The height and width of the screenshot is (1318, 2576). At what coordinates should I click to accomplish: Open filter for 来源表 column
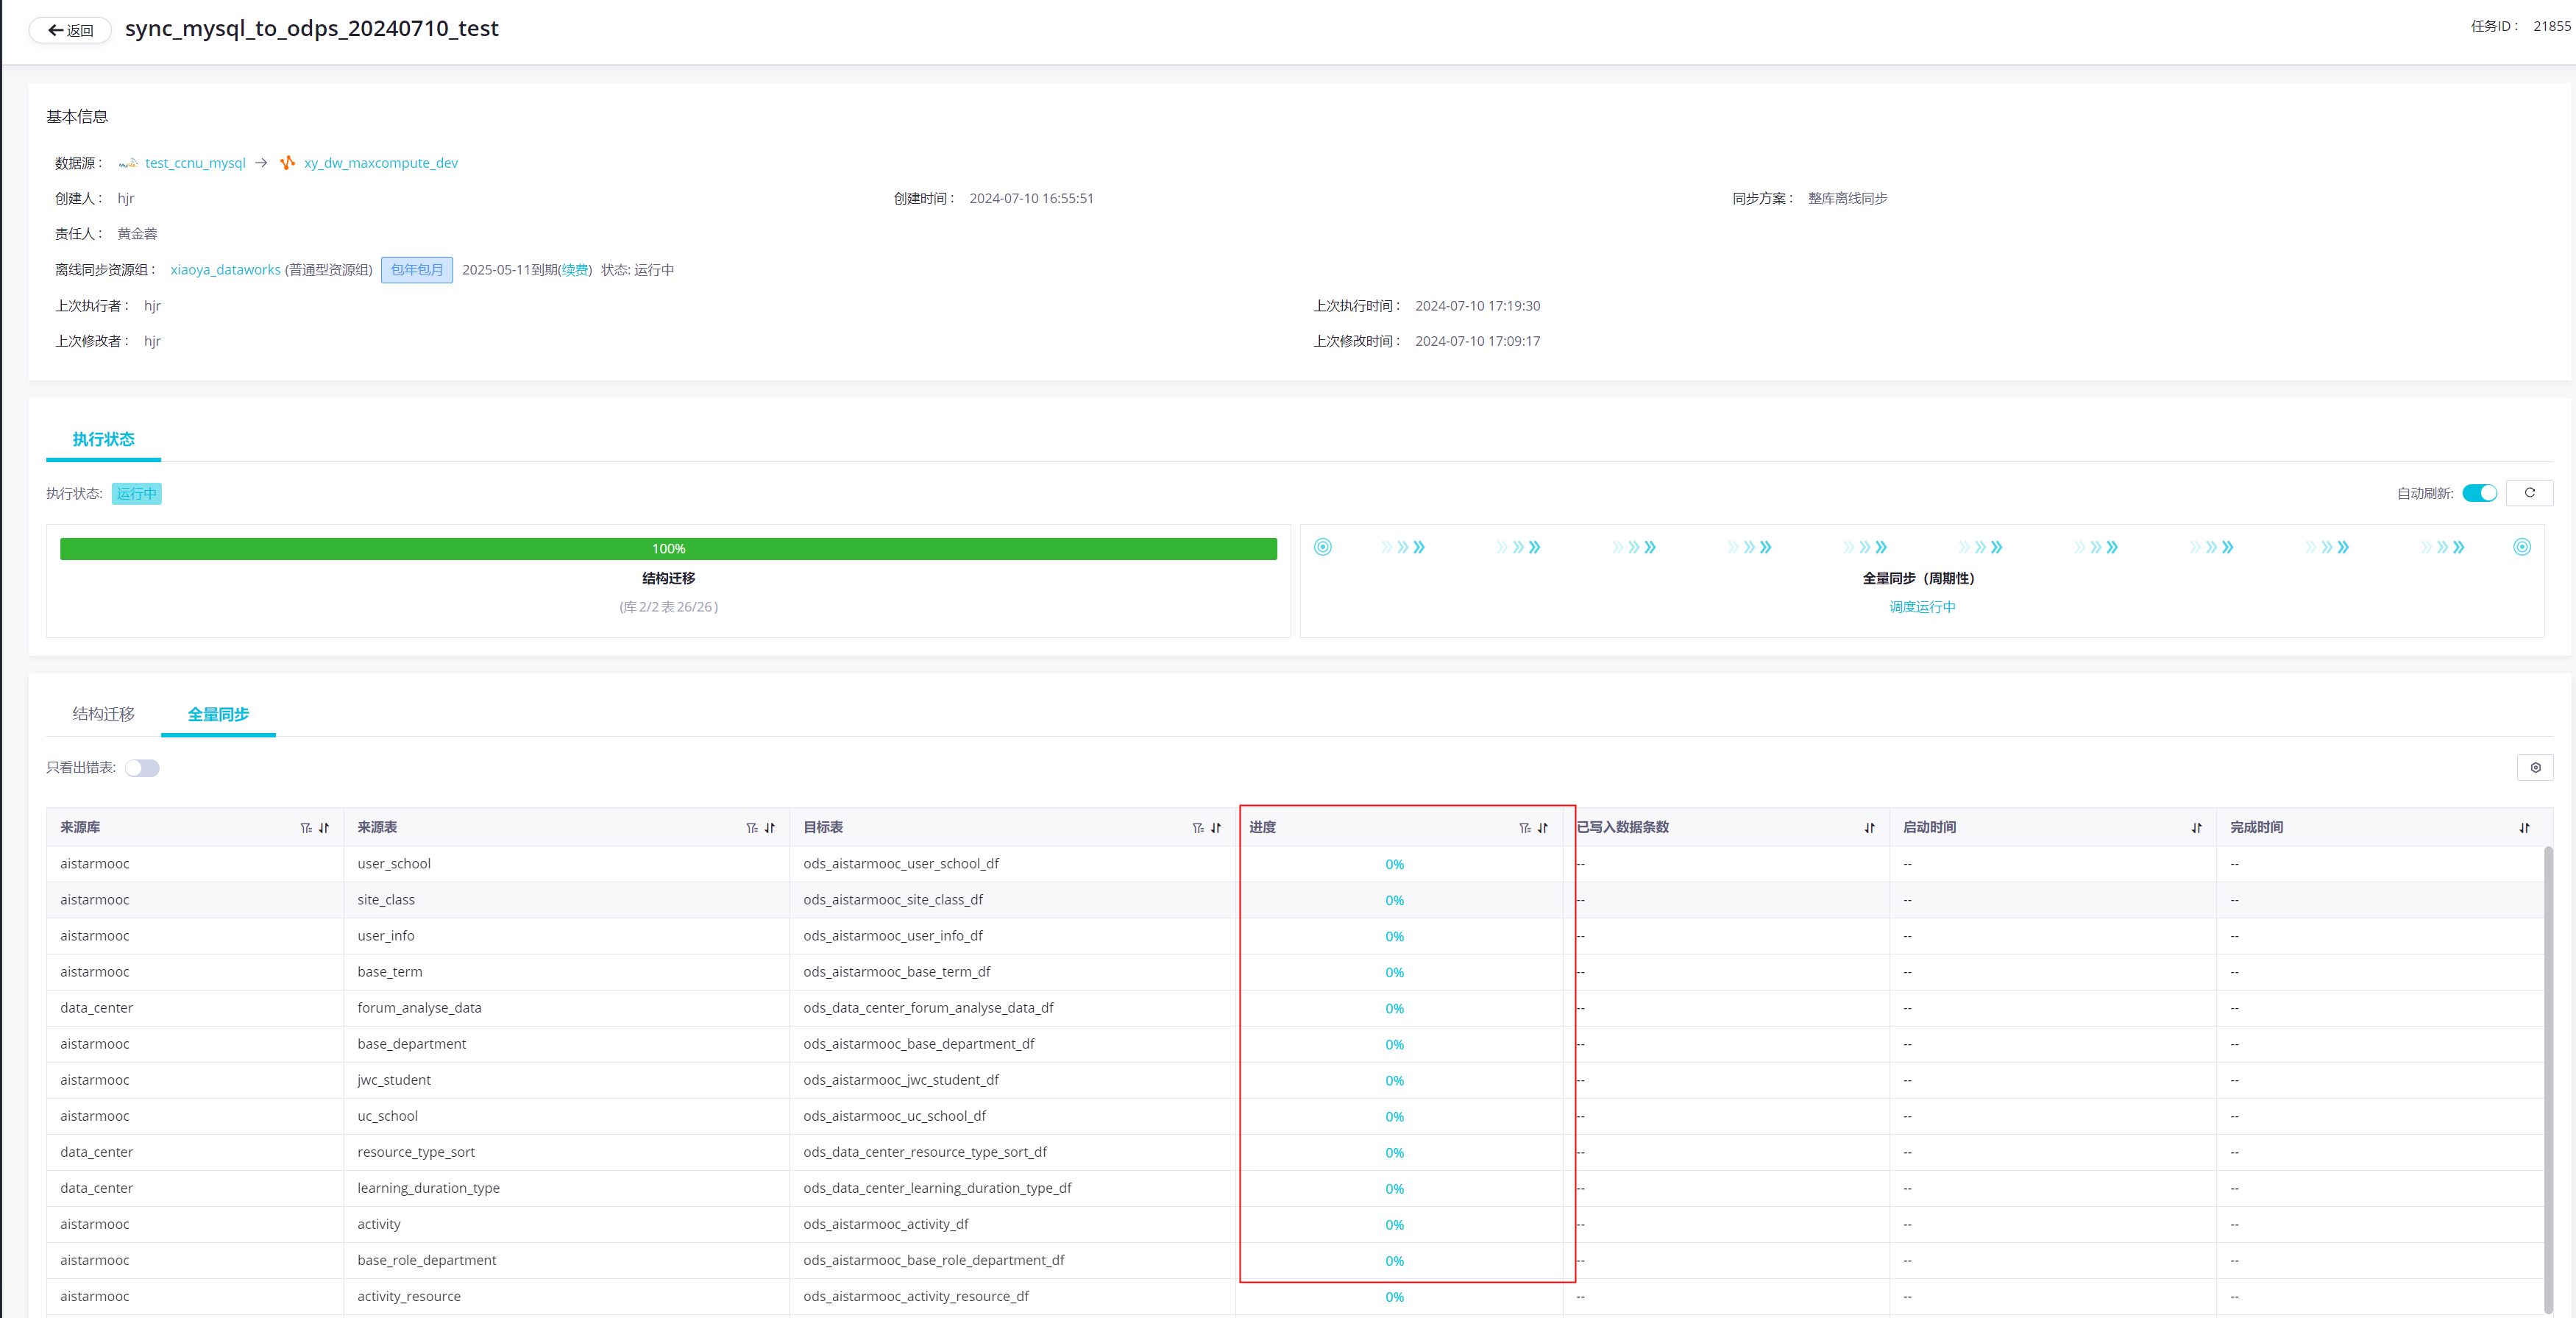click(751, 828)
